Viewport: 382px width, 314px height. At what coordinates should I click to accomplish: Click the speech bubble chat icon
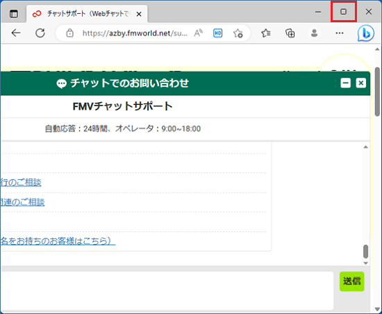click(61, 83)
